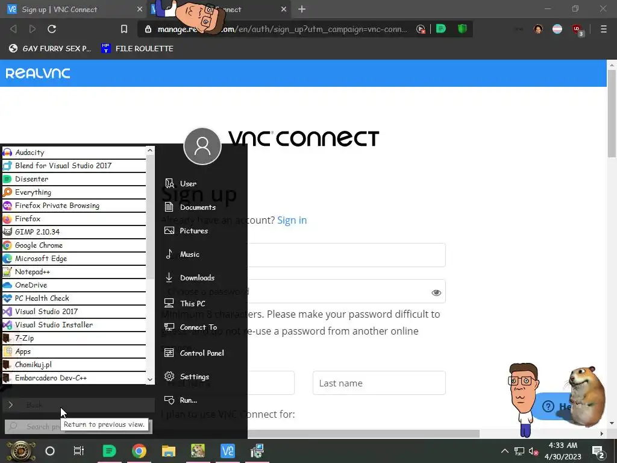Expand the Apps folder in programs list
Image resolution: width=617 pixels, height=463 pixels.
tap(74, 351)
